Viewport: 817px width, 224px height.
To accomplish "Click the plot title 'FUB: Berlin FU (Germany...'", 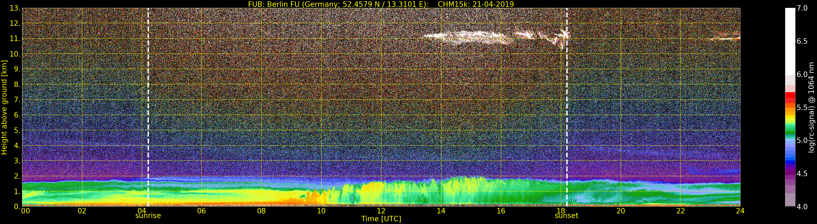I will pyautogui.click(x=381, y=4).
